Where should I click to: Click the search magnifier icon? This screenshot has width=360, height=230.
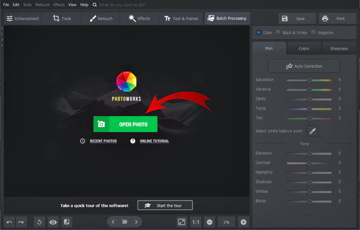tap(95, 5)
